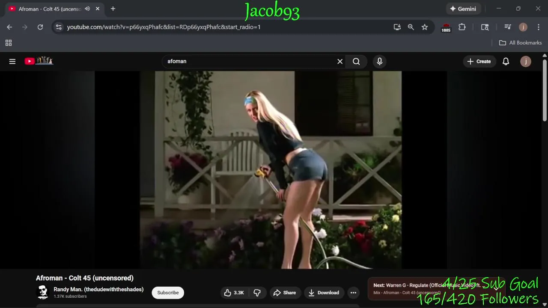Image resolution: width=548 pixels, height=308 pixels.
Task: Click the picture-in-picture toolbar icon
Action: coord(485,27)
